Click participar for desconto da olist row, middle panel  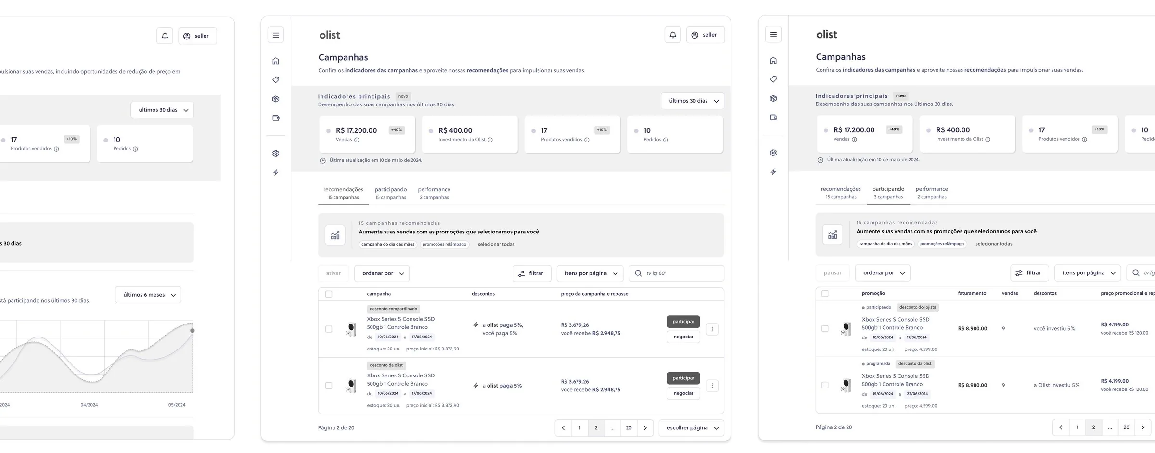coord(683,378)
